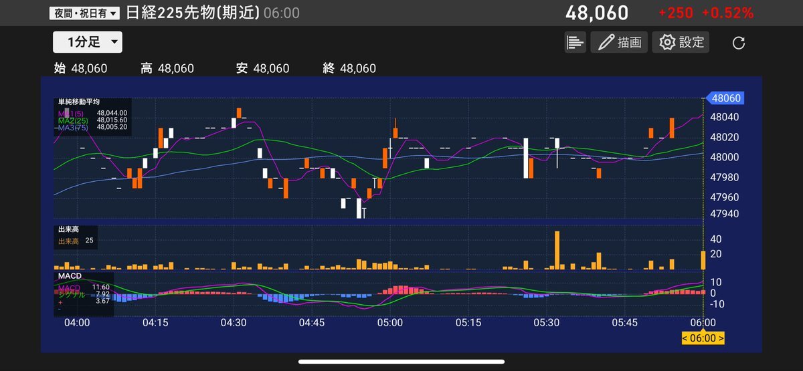Select the 48,060 last price header
The image size is (803, 371).
(597, 13)
